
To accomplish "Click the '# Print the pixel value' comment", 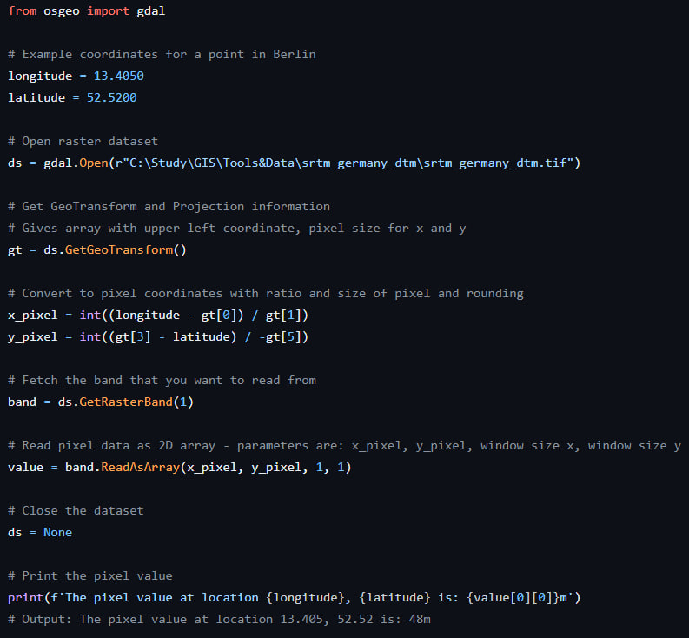I will point(90,576).
